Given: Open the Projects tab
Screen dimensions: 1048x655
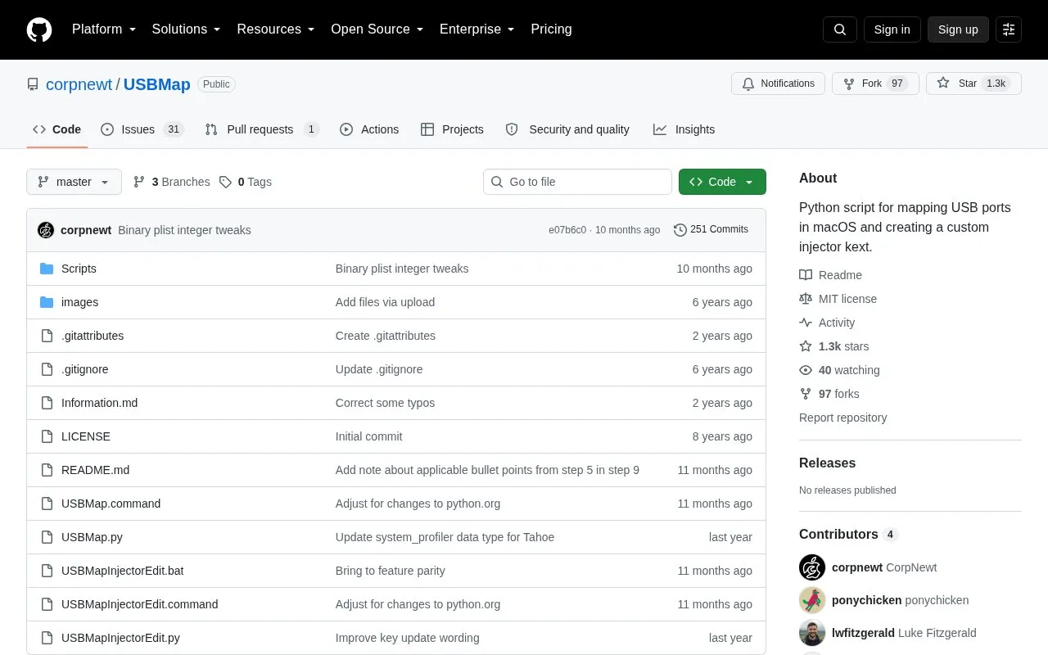Looking at the screenshot, I should click(452, 129).
